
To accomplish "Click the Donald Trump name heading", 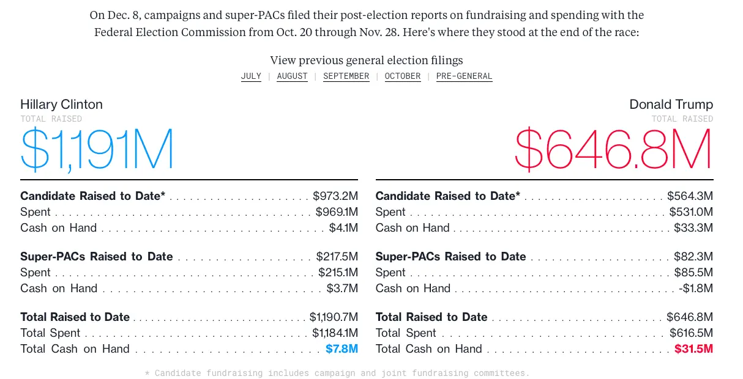I will point(671,104).
